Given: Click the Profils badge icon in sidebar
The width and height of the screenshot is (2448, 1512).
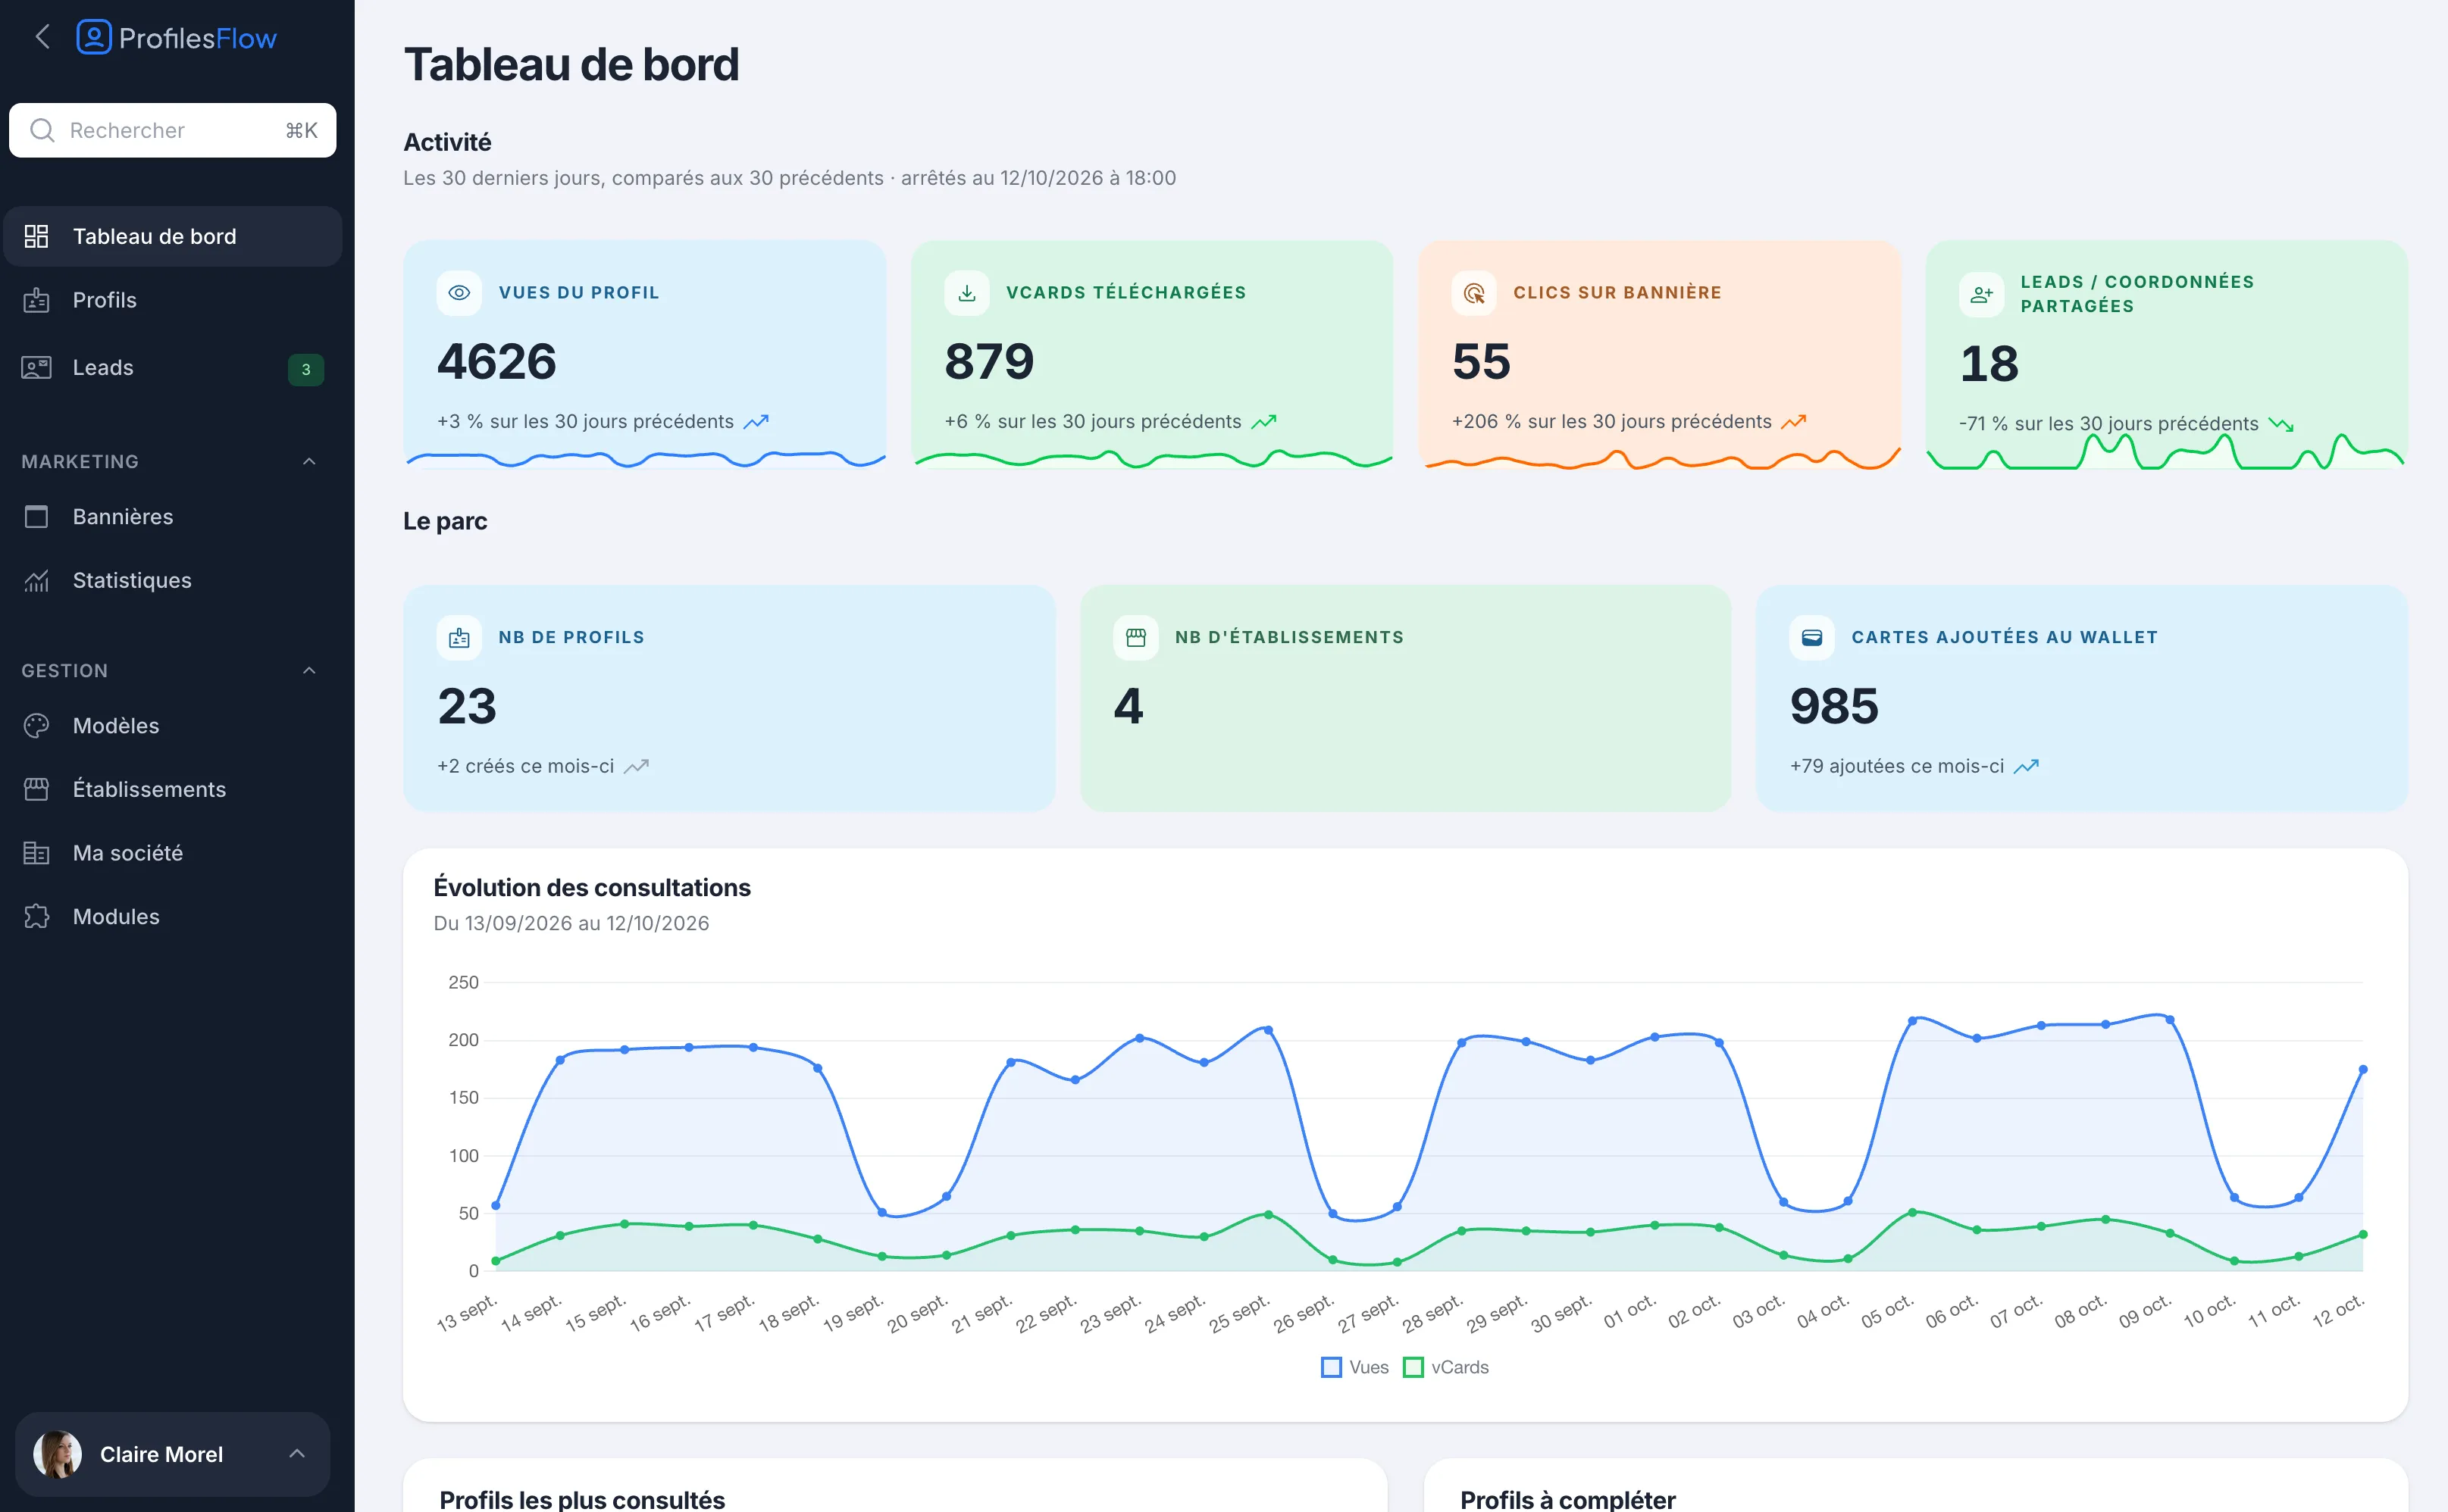Looking at the screenshot, I should tap(36, 300).
